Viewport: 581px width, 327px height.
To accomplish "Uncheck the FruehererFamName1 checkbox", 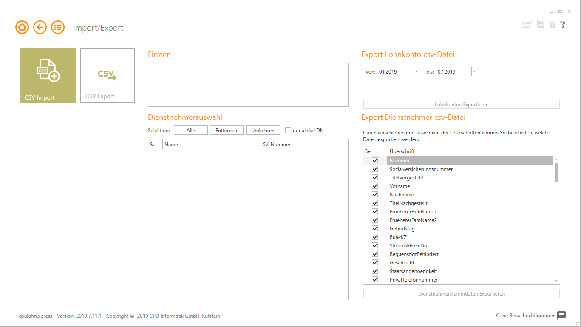I will coord(375,211).
